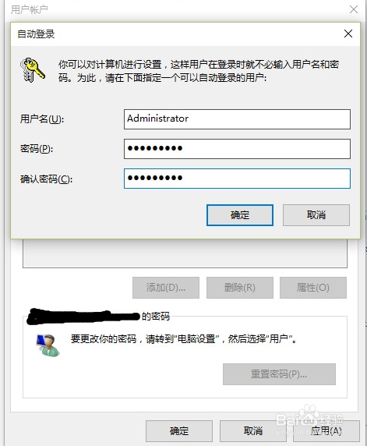Click the 添加(D)... button
The image size is (367, 446).
click(x=166, y=288)
